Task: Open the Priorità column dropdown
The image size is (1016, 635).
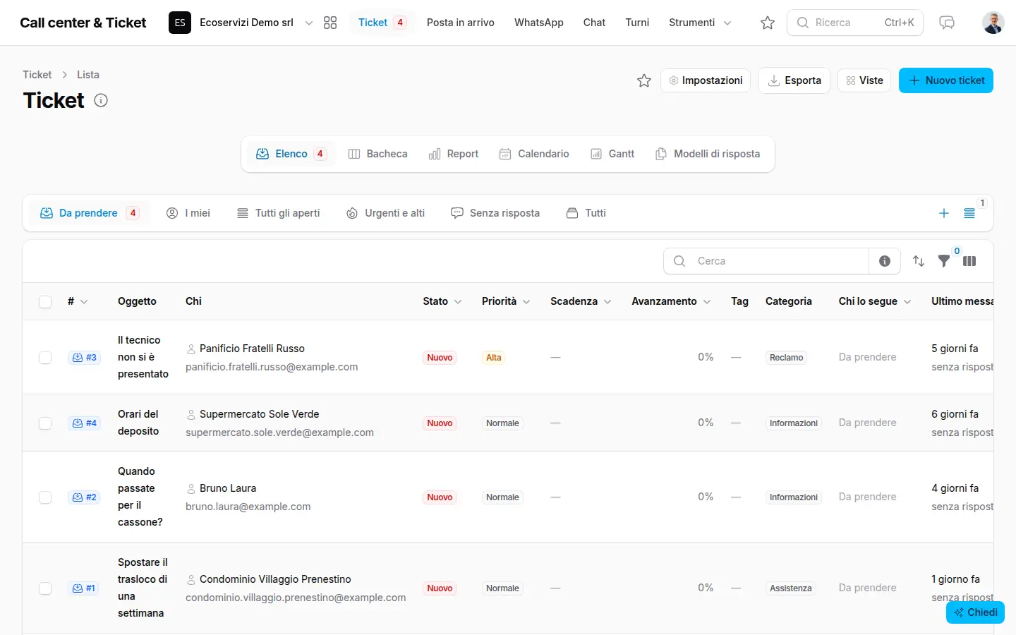Action: pyautogui.click(x=526, y=302)
